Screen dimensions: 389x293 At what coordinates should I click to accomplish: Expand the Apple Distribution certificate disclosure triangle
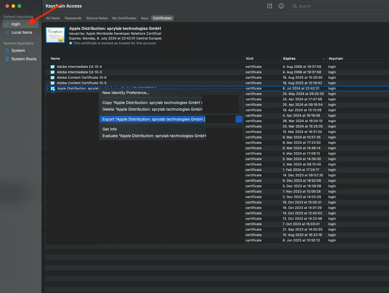click(47, 88)
